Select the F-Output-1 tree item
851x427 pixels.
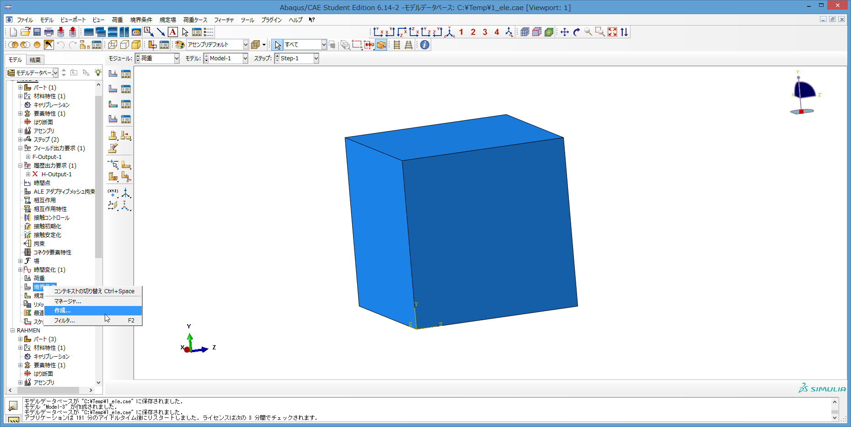pos(47,157)
